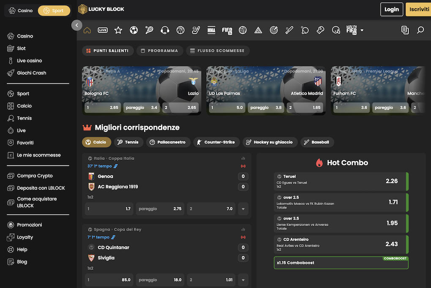Select the boxing glove icon
This screenshot has width=431, height=288.
pyautogui.click(x=320, y=30)
